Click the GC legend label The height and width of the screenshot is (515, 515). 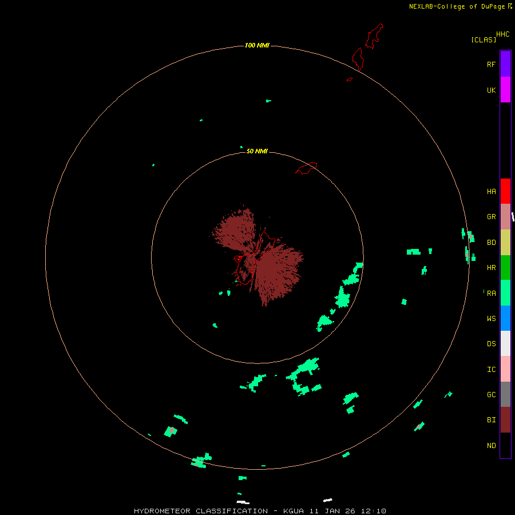(x=491, y=395)
